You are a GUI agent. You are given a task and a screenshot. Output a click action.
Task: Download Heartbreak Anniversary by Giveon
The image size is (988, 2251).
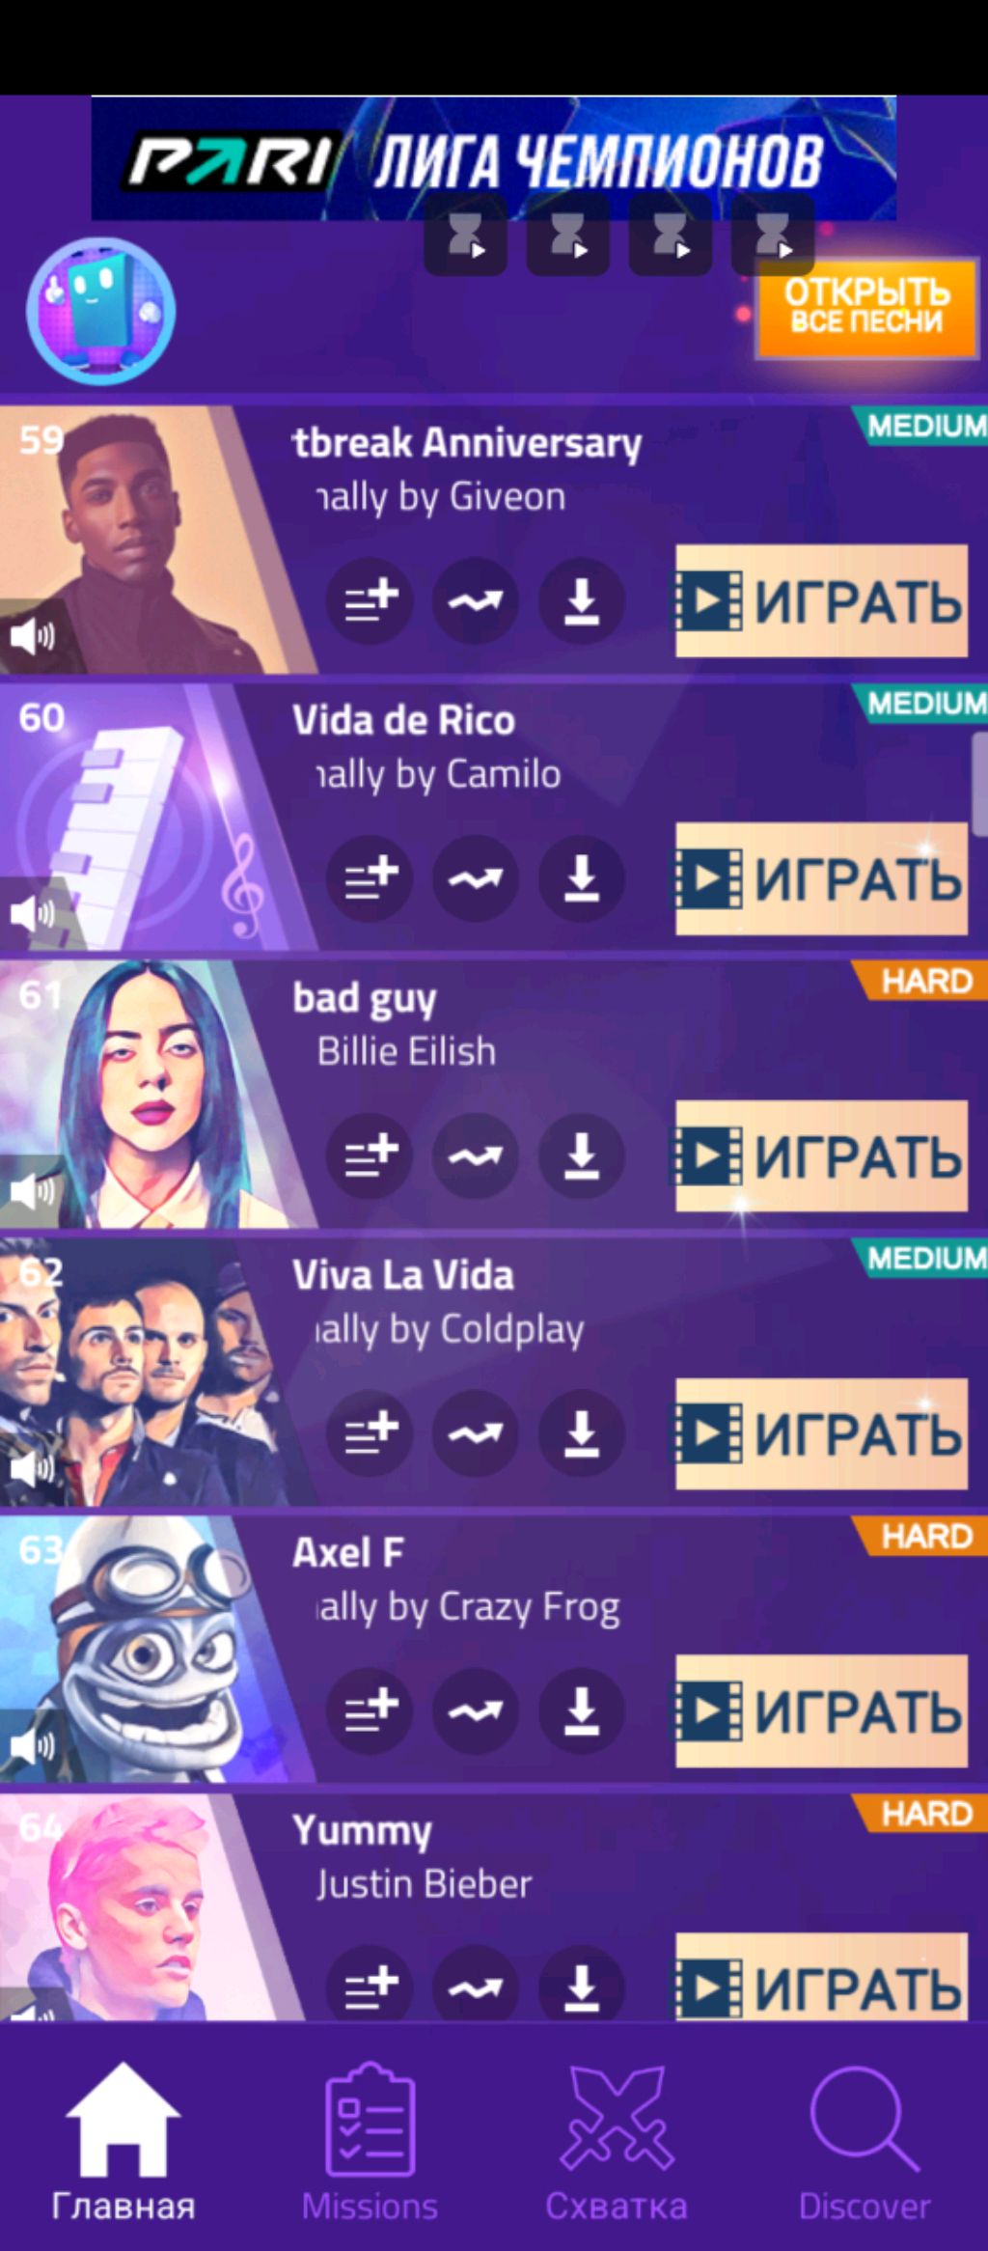581,600
